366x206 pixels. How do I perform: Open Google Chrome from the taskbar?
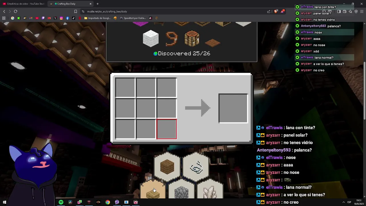point(108,202)
